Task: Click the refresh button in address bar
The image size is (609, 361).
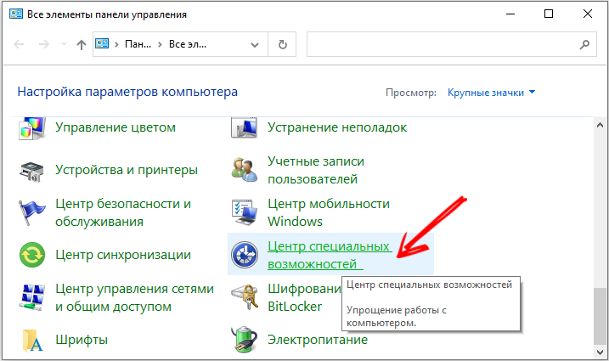Action: [281, 44]
